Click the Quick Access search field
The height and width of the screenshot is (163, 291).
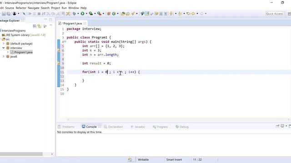coord(274,14)
